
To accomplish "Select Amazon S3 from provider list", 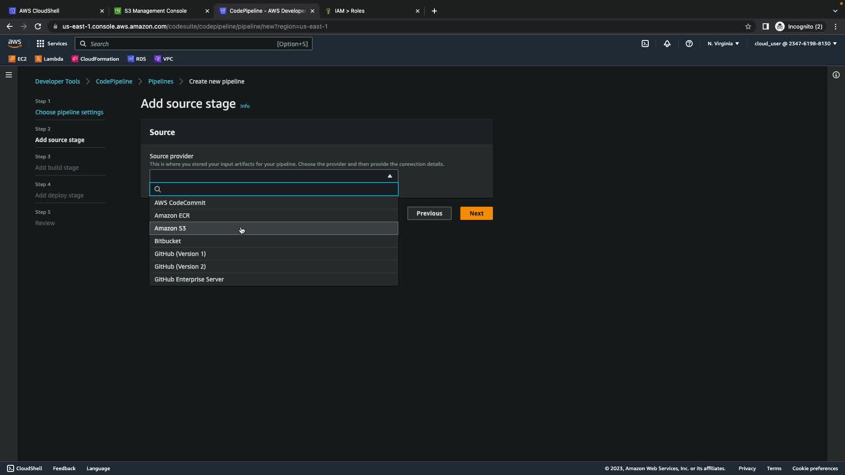I will 170,228.
